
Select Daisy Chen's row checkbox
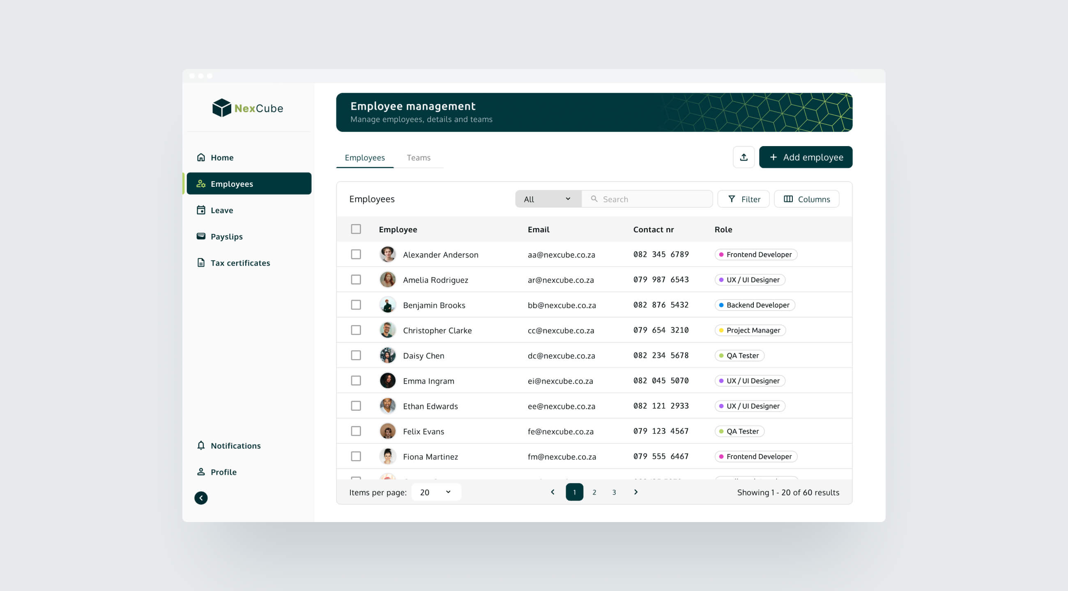coord(356,355)
